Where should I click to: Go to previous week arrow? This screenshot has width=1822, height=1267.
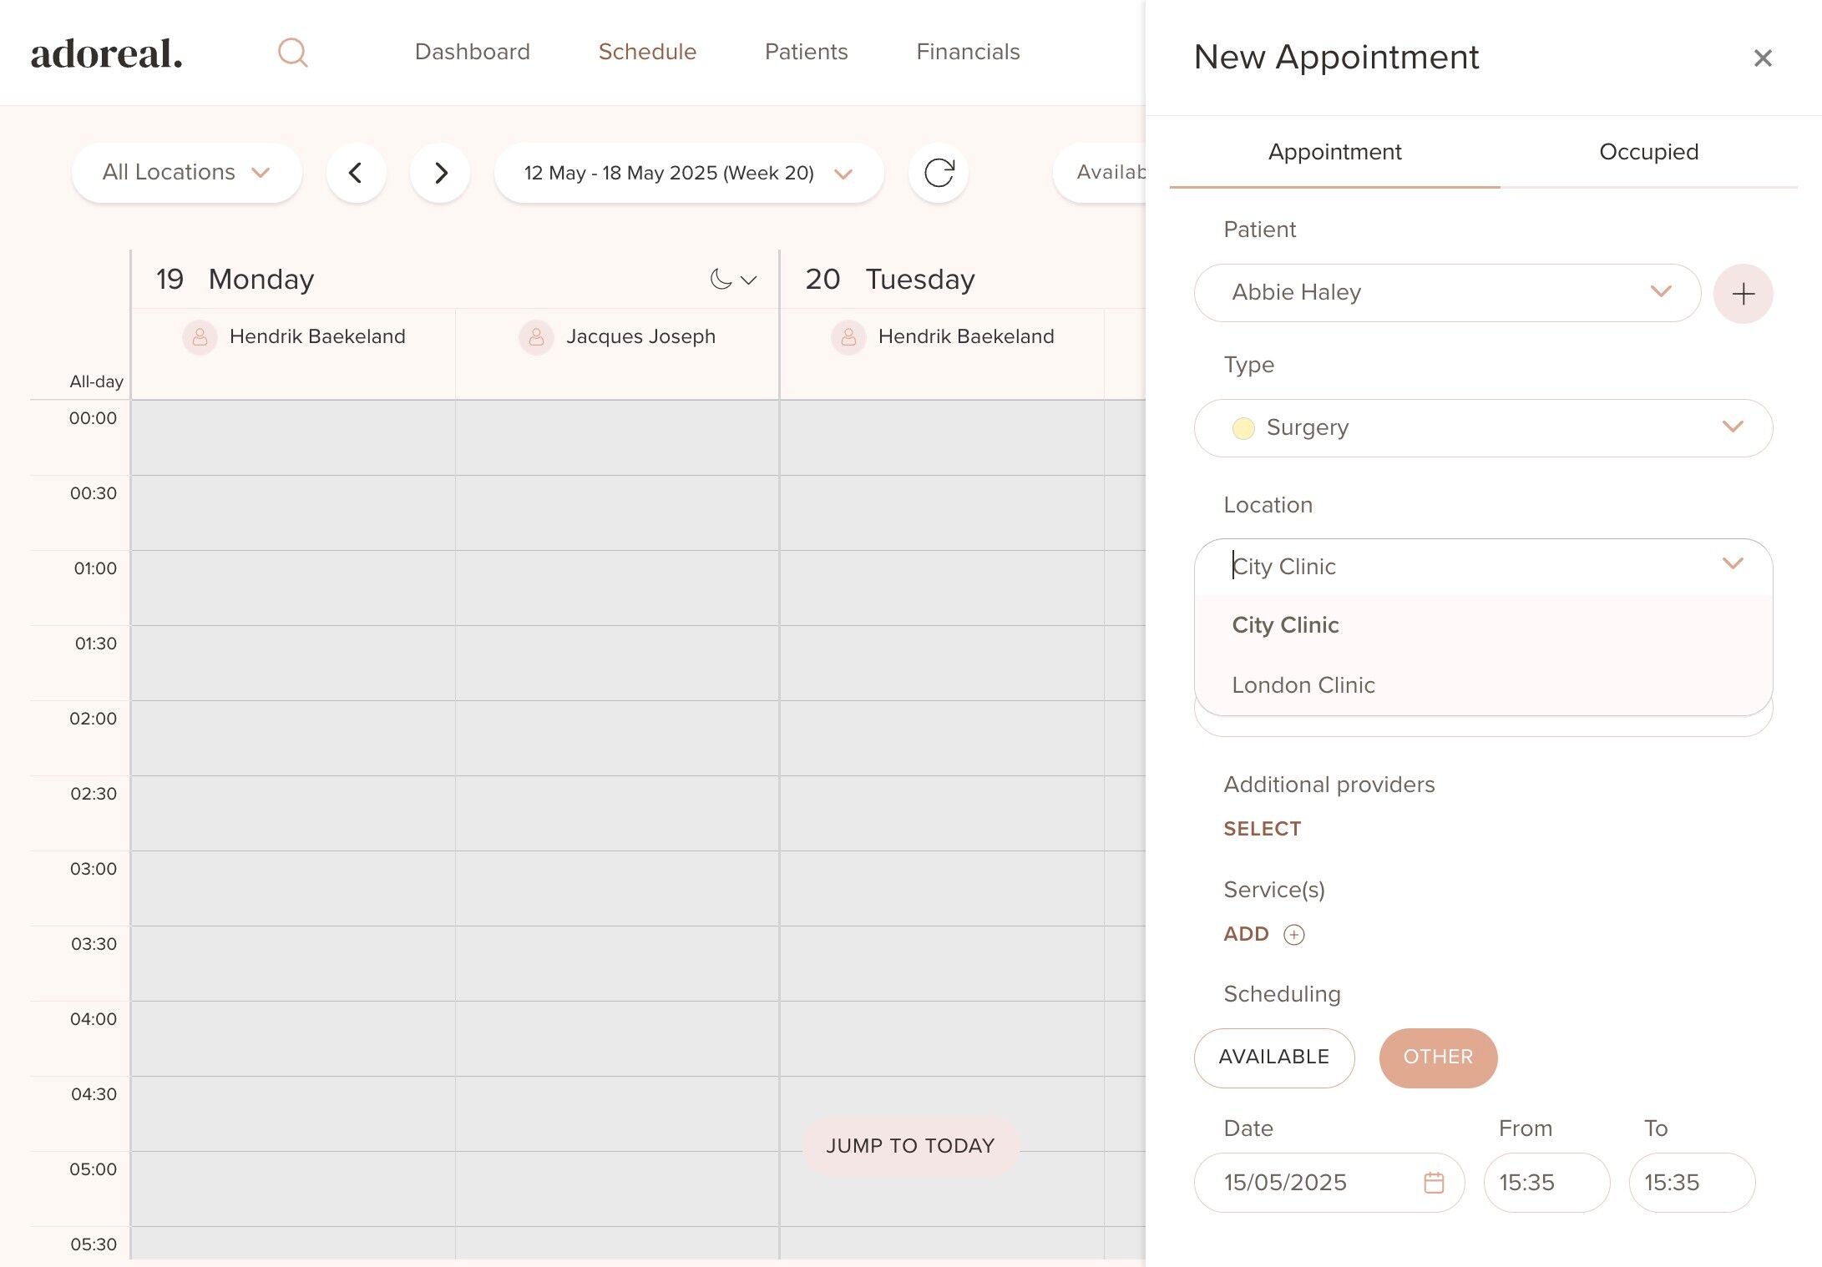point(356,173)
